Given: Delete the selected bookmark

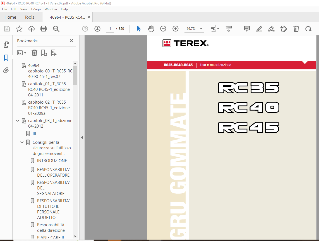Looking at the screenshot, I should pos(34,52).
